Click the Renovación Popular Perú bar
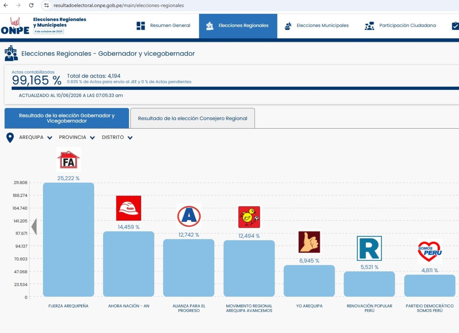 point(369,284)
